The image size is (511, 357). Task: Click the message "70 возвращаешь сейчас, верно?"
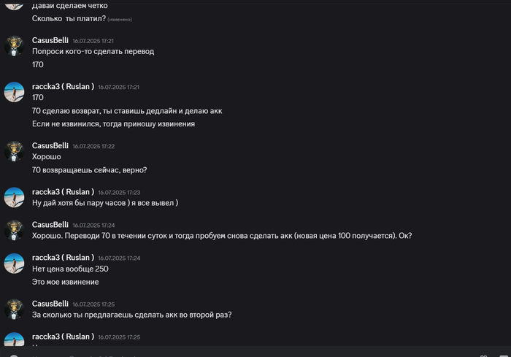[89, 170]
